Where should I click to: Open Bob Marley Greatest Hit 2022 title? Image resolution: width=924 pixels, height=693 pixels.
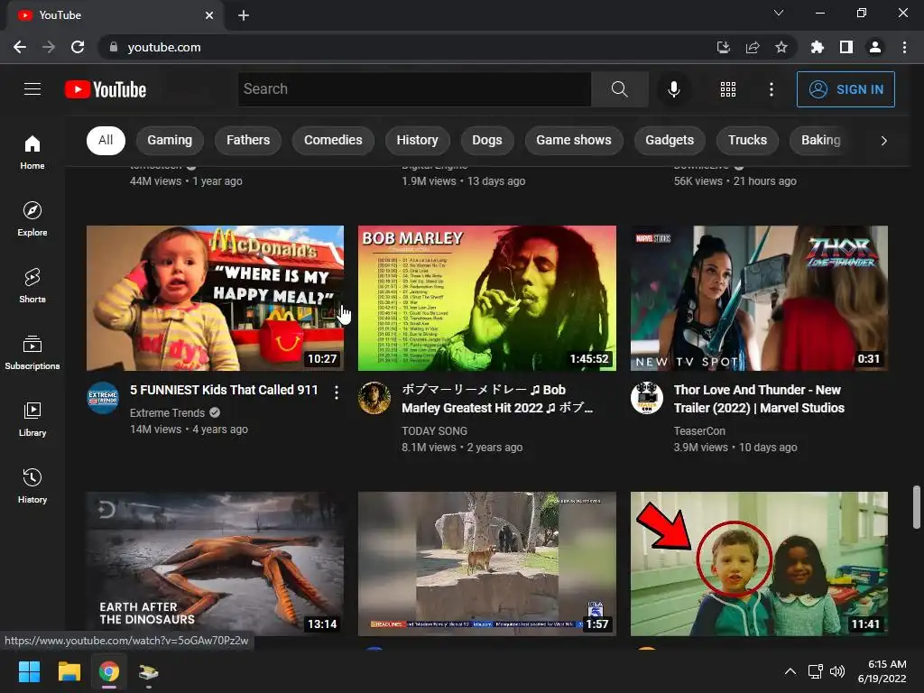pos(497,398)
